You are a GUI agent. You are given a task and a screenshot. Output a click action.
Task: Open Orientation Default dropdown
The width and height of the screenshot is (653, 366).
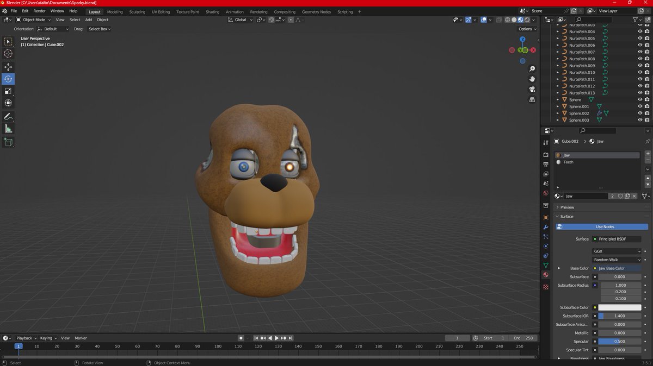[x=53, y=29]
